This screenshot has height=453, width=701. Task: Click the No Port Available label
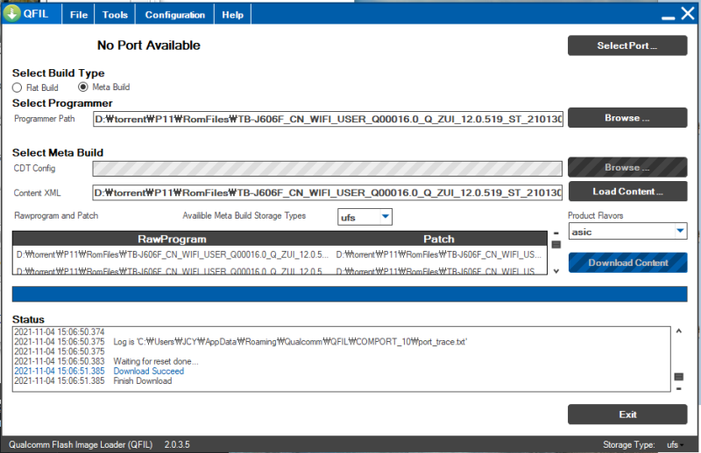coord(149,45)
